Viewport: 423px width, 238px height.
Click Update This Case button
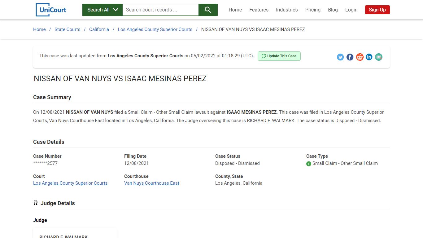279,56
